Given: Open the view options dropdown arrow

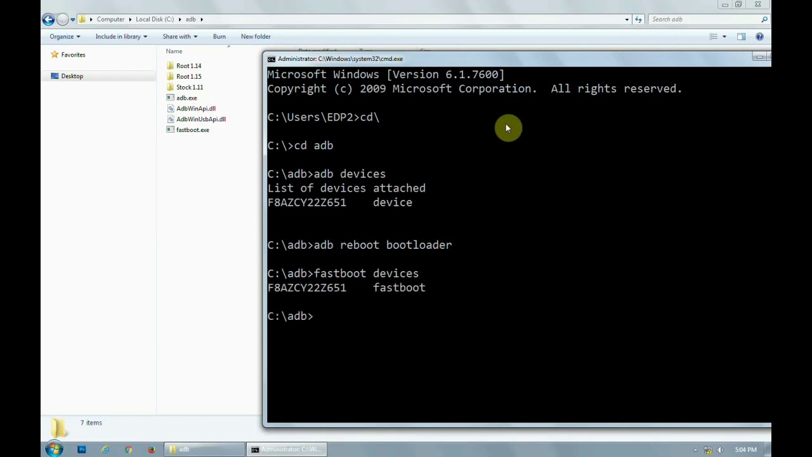Looking at the screenshot, I should pos(724,37).
